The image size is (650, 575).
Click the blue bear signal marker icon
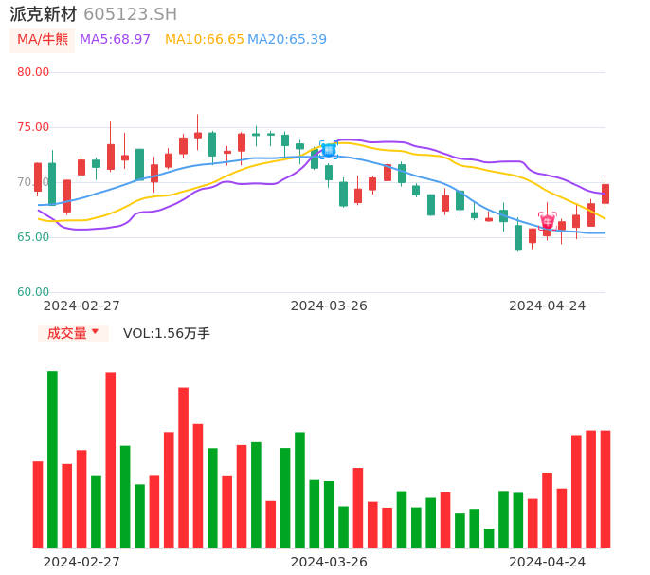pos(329,150)
